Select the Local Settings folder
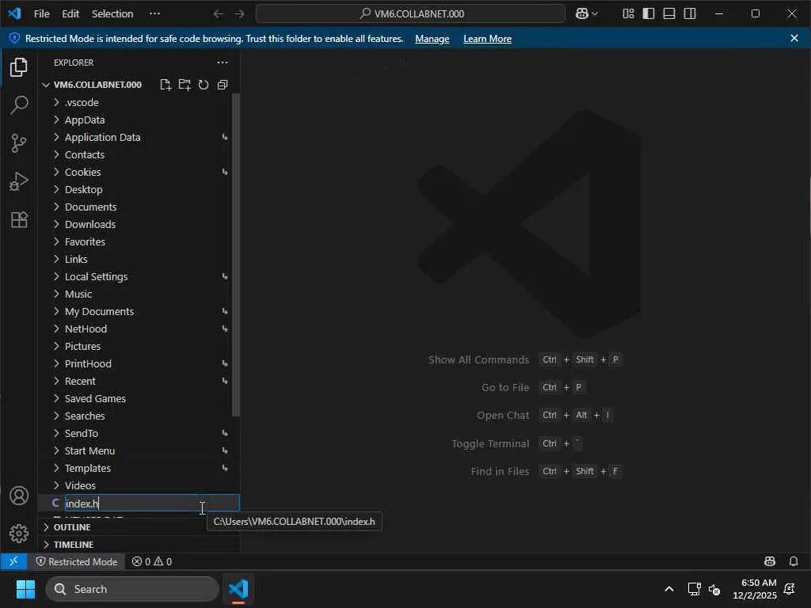The width and height of the screenshot is (811, 608). pos(135,276)
